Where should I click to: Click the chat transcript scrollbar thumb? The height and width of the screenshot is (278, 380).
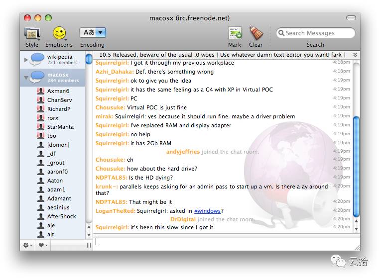(x=356, y=167)
